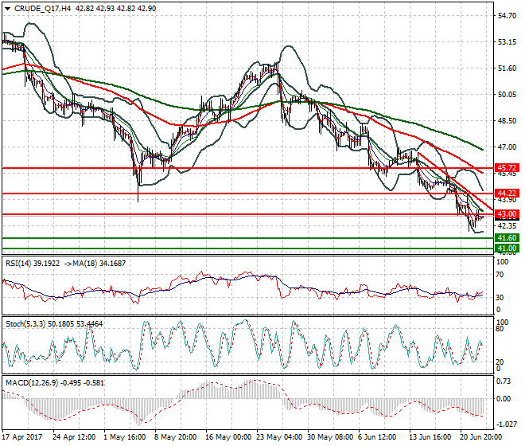Screen dimensions: 525x446
Task: Click the MACD -1.027 scale value
Action: [x=505, y=424]
